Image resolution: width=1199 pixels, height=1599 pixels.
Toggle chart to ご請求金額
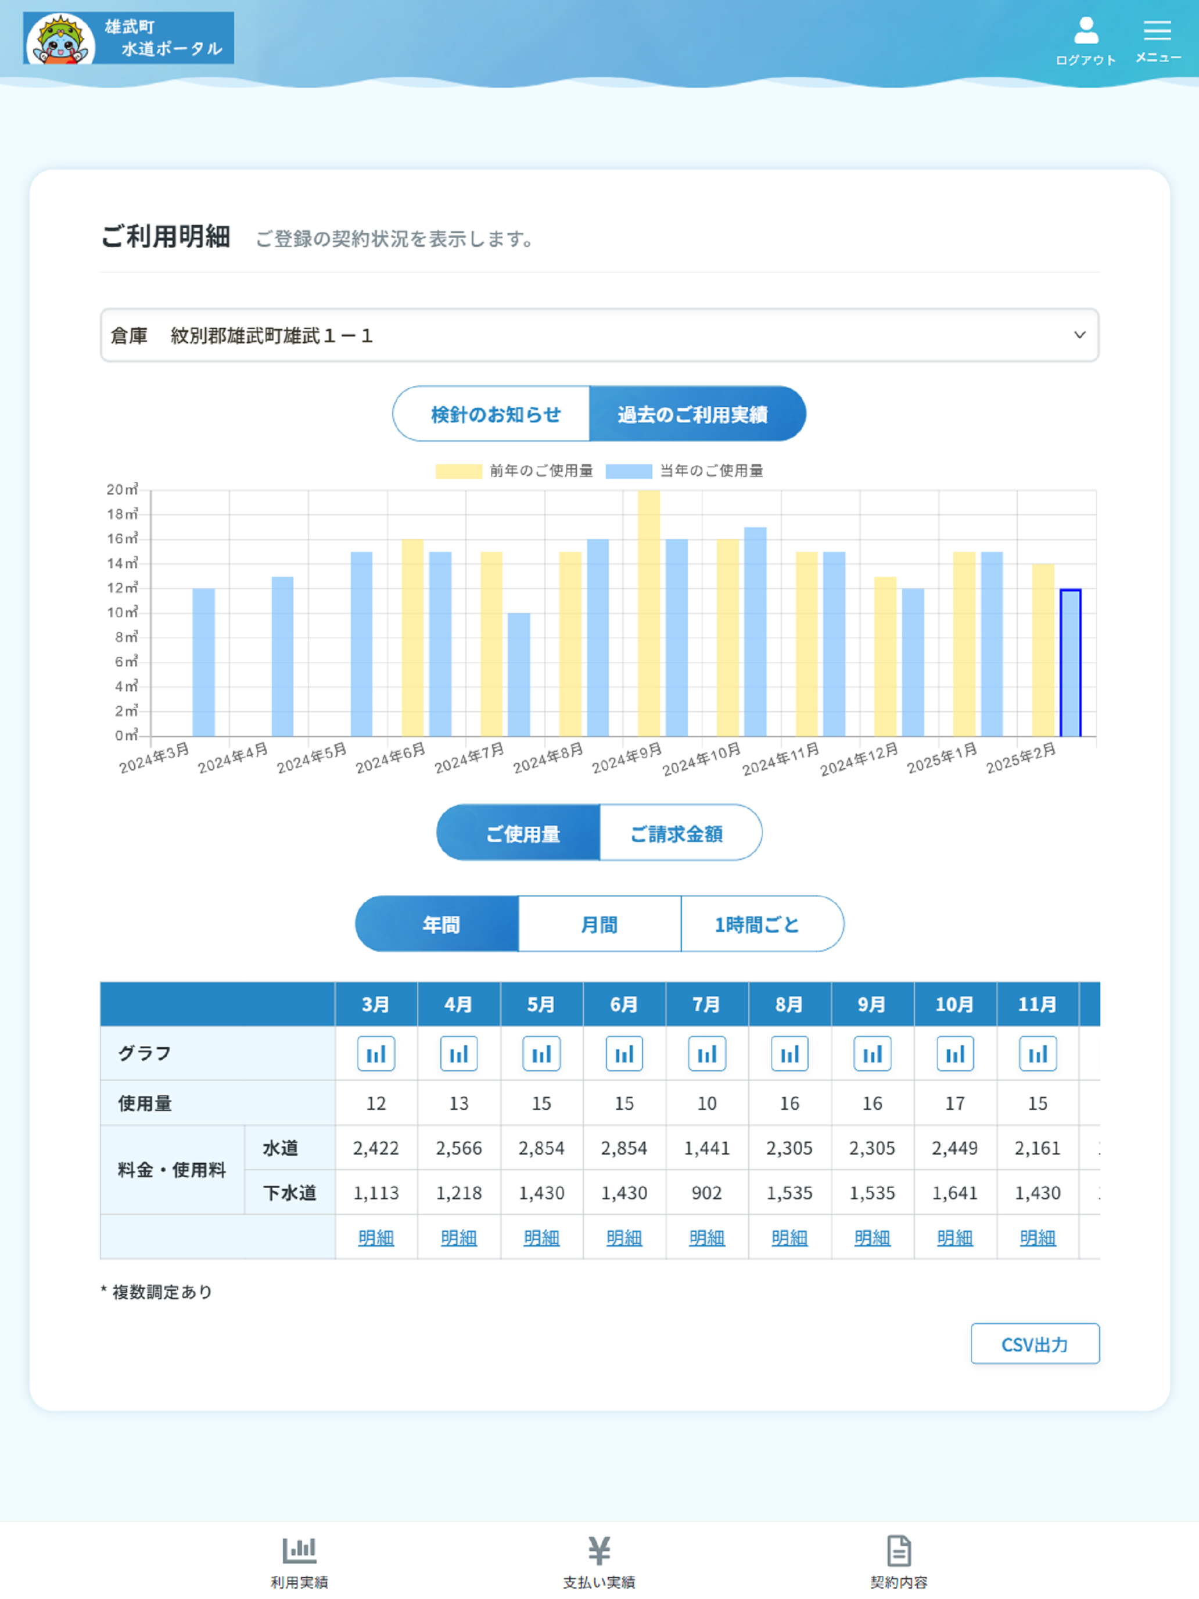[x=681, y=833]
